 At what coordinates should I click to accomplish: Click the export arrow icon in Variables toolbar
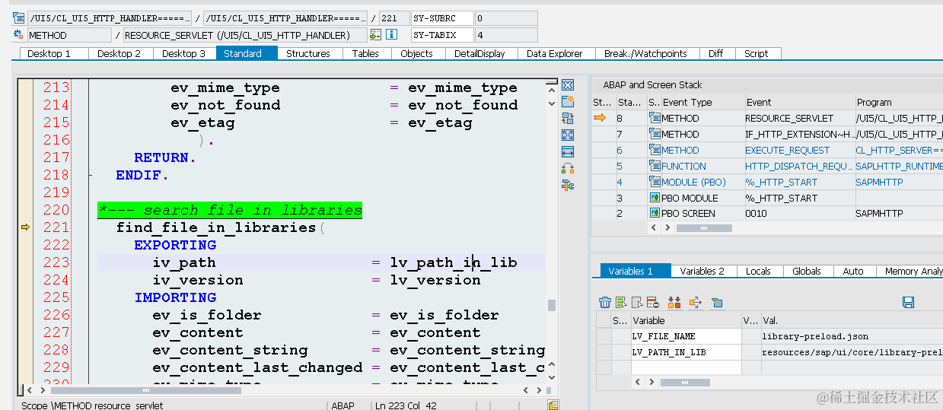pyautogui.click(x=695, y=303)
